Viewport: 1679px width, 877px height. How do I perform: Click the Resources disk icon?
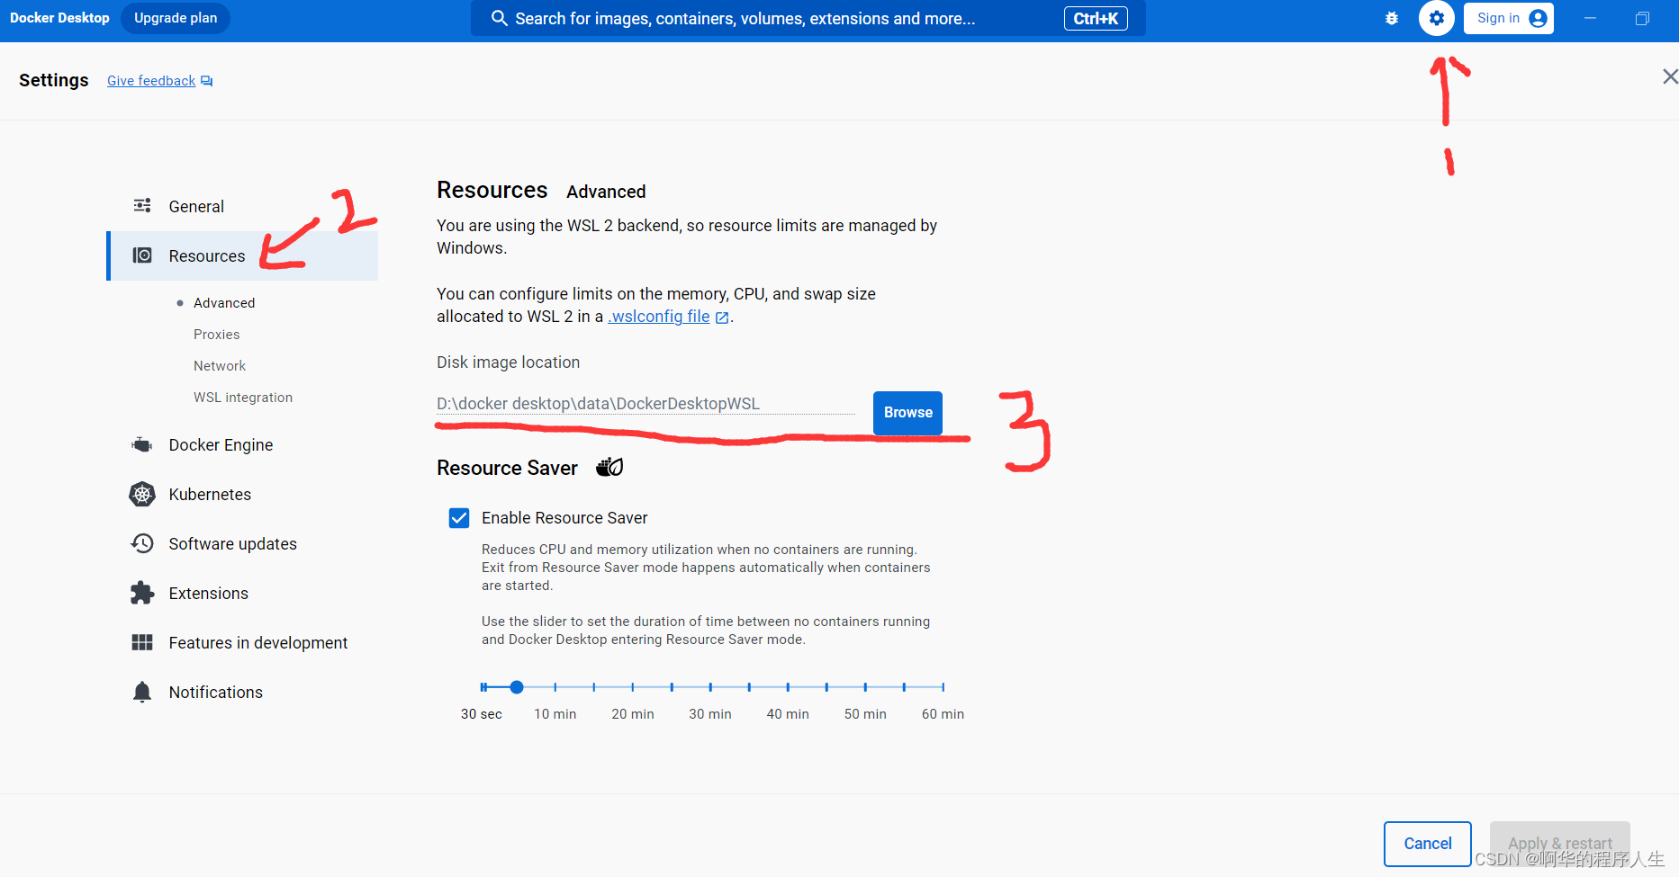click(x=142, y=255)
